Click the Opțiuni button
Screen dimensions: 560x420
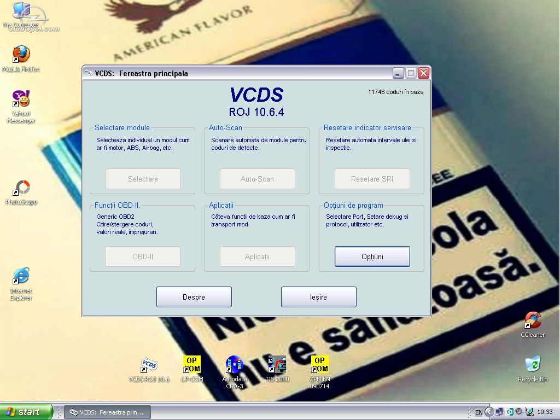372,256
